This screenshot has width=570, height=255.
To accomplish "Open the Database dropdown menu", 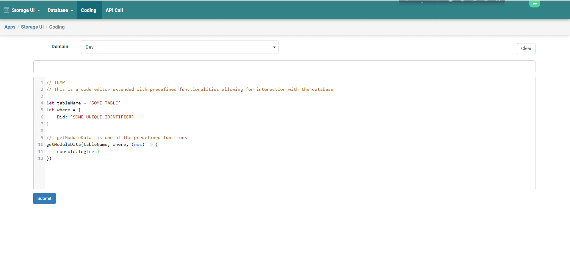I will click(x=60, y=10).
